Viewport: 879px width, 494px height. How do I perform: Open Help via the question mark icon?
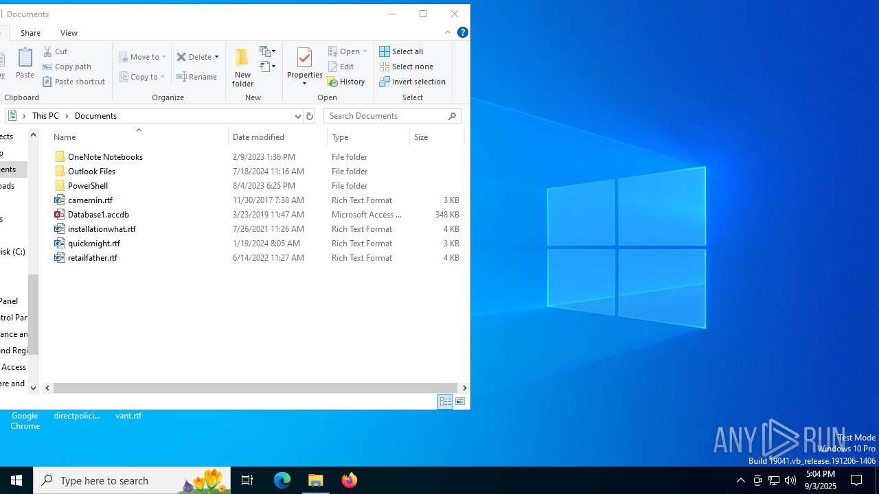tap(463, 32)
